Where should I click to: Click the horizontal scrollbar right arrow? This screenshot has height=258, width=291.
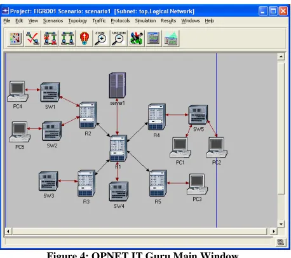click(274, 231)
